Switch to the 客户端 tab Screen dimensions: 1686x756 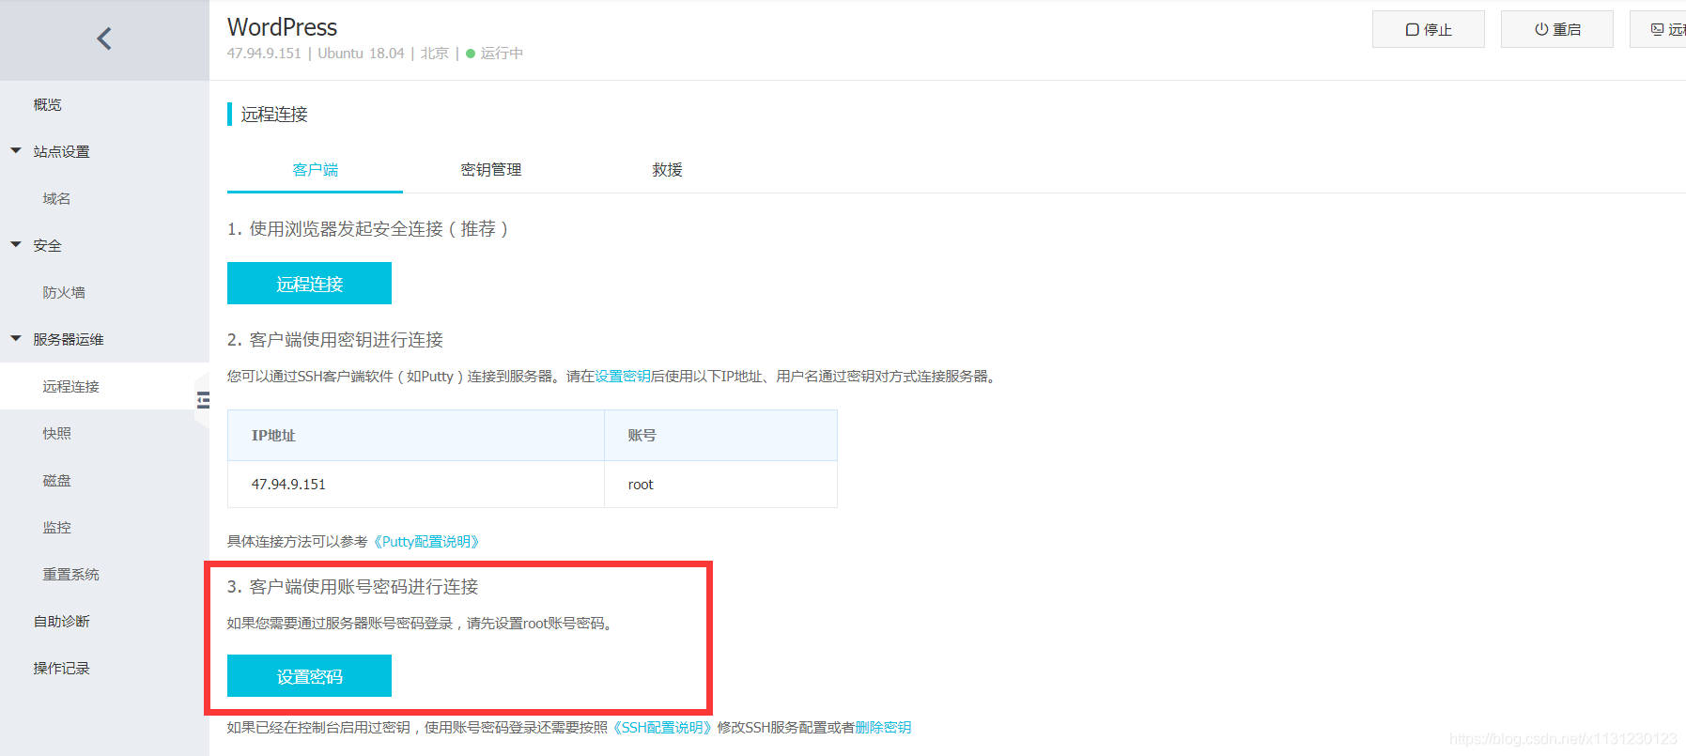click(x=315, y=170)
